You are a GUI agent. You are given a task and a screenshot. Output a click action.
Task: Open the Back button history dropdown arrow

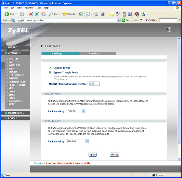click(x=17, y=14)
